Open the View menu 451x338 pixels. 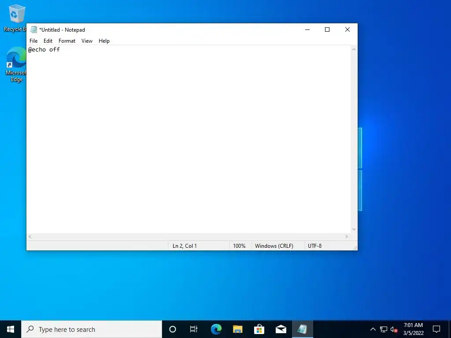[x=87, y=41]
